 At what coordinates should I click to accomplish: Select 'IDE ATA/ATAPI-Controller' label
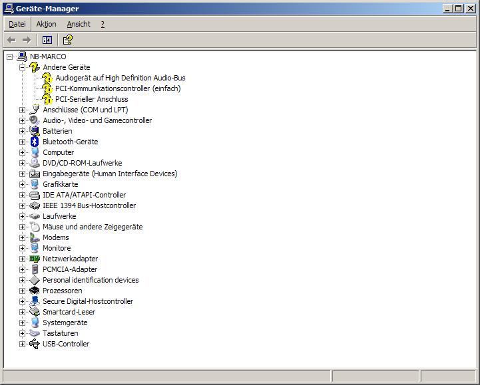click(84, 195)
